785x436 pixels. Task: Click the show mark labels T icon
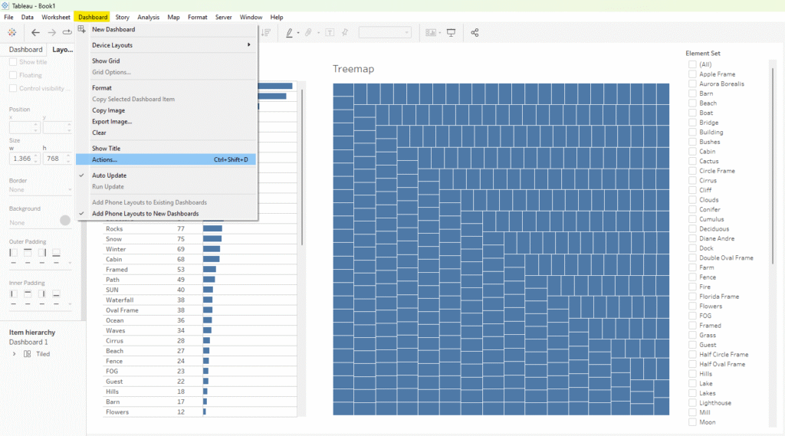[330, 32]
